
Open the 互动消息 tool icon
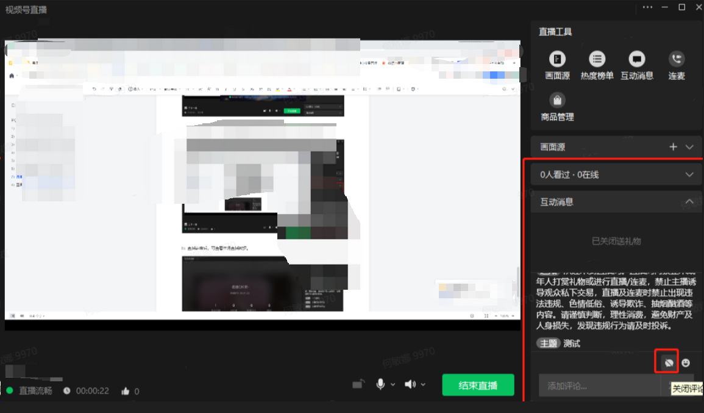tap(637, 65)
